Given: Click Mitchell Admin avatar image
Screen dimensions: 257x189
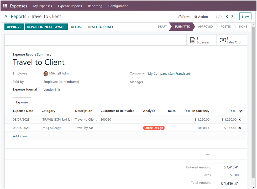Looking at the screenshot, I should [x=46, y=74].
